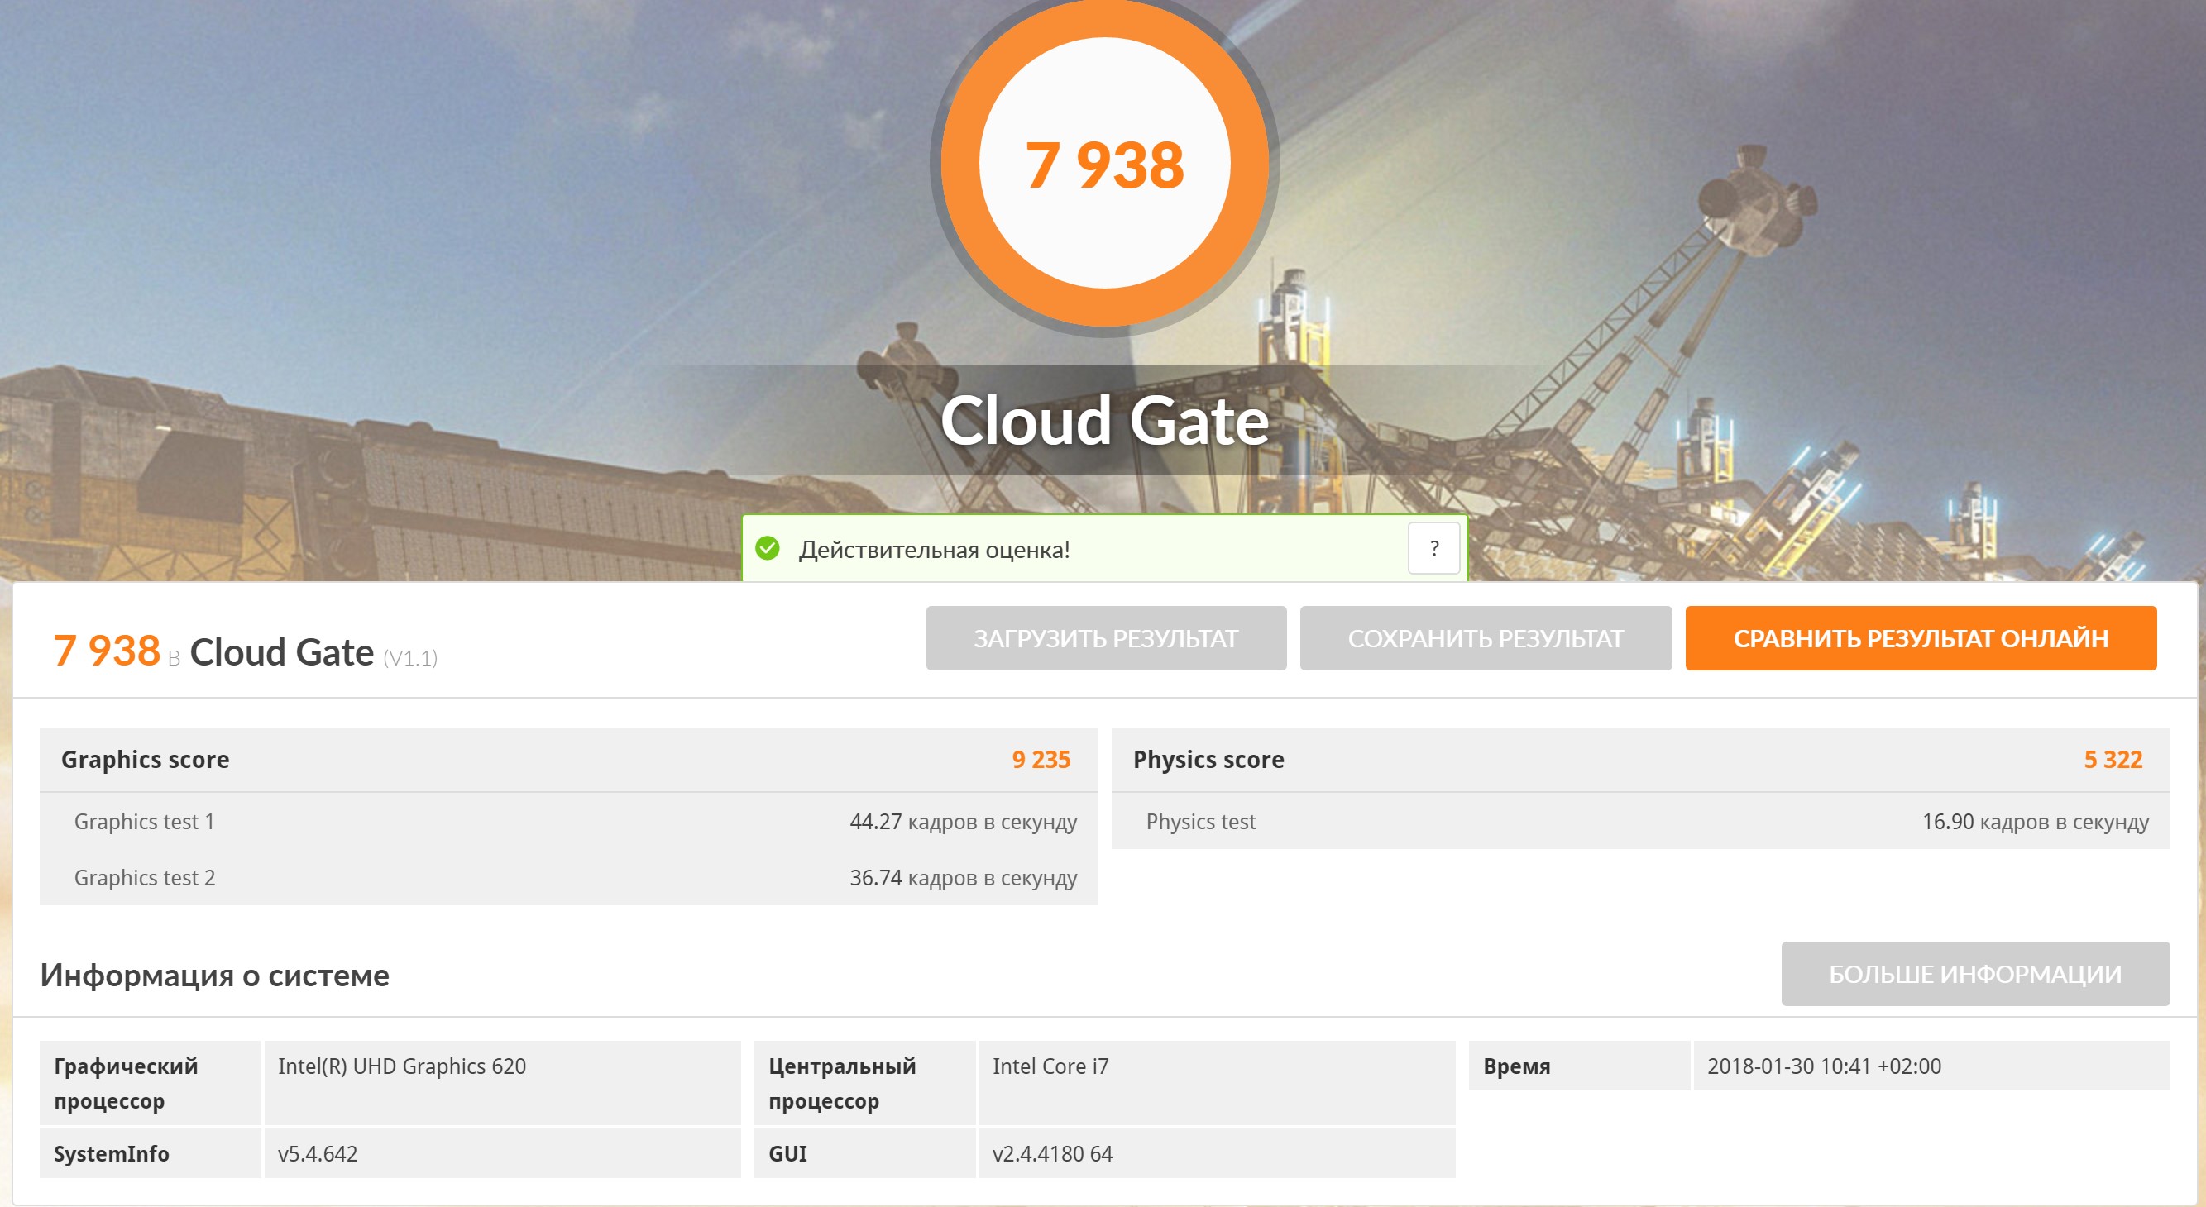
Task: Click the v5.4.642 version value
Action: point(317,1154)
